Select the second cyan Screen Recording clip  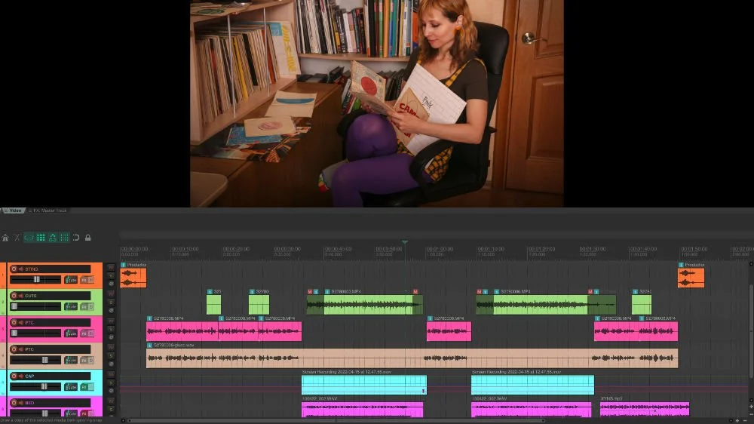pyautogui.click(x=533, y=385)
